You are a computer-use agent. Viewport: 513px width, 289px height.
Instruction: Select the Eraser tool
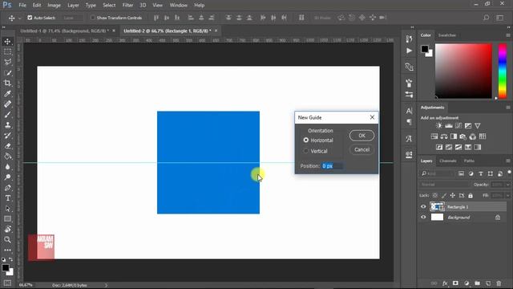[7, 146]
